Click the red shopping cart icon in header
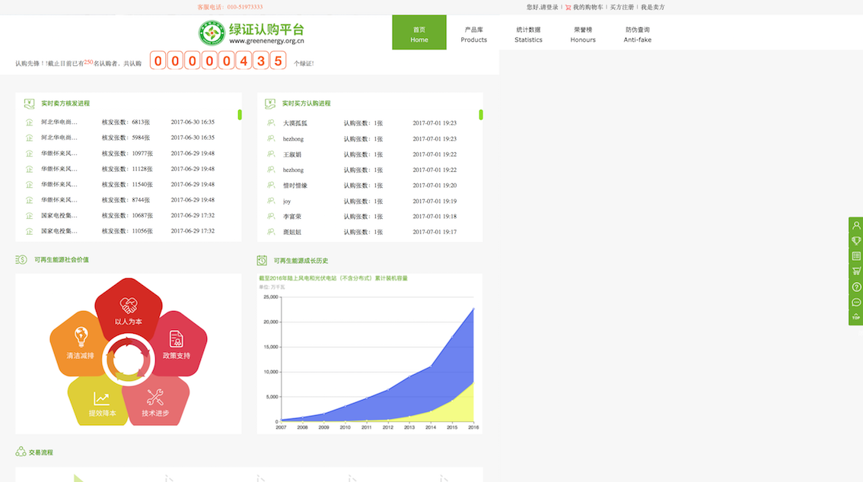The image size is (863, 482). [568, 8]
